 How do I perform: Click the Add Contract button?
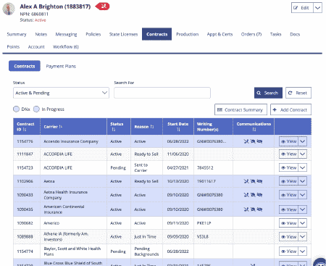tap(291, 109)
